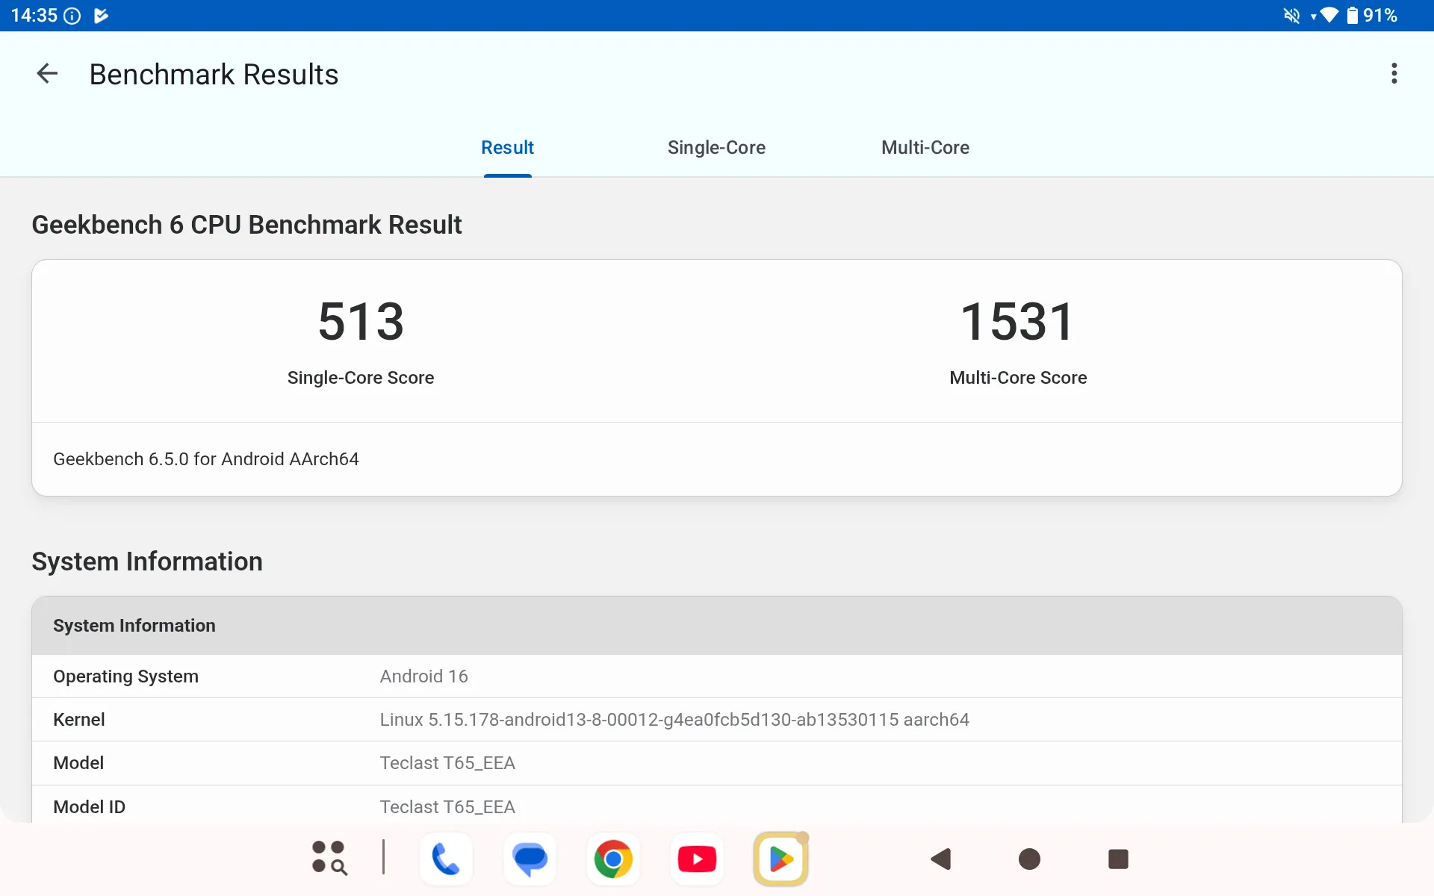Screen dimensions: 1434x896
Task: Launch Chrome from the taskbar
Action: click(613, 859)
